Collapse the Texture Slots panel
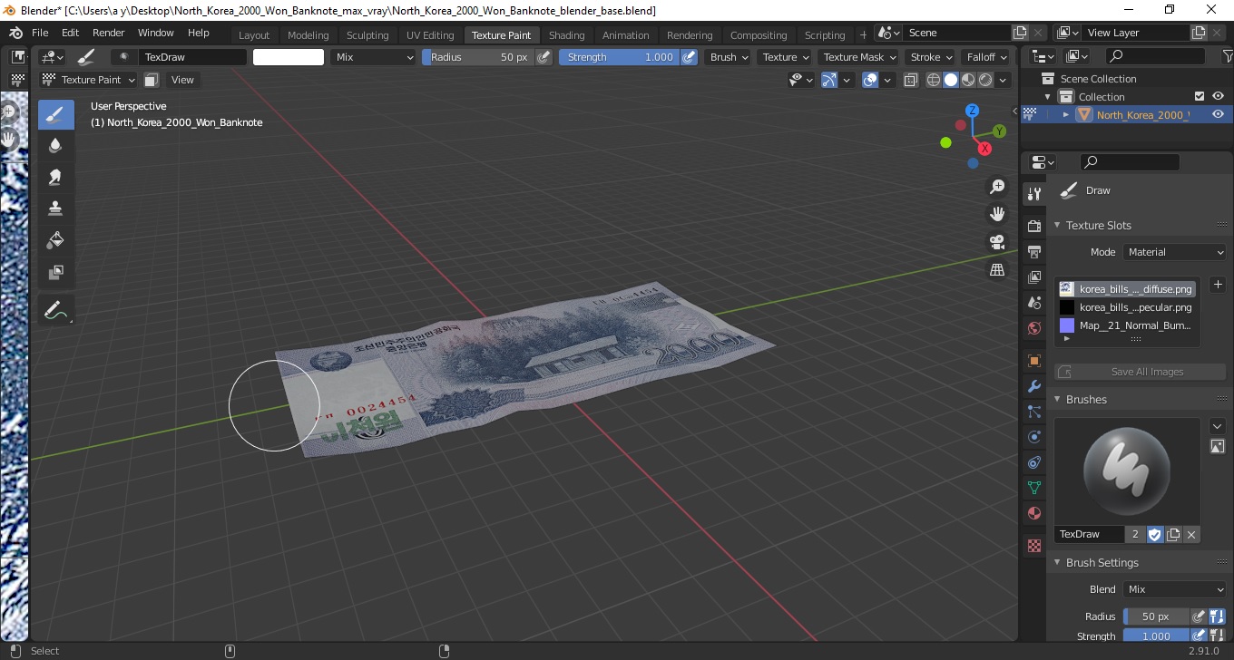This screenshot has width=1234, height=660. (x=1057, y=225)
